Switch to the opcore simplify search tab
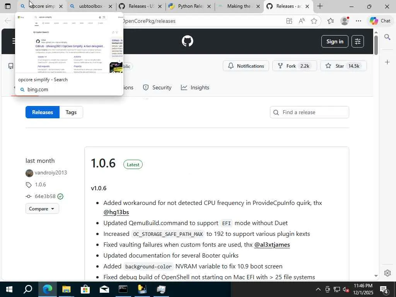 (38, 6)
